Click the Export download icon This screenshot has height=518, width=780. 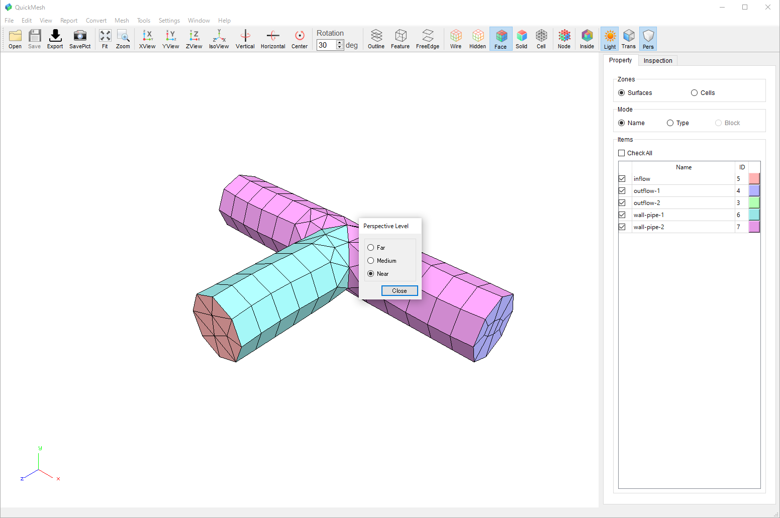click(x=55, y=39)
